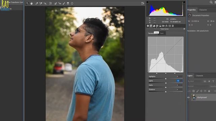Pick the Adjustment Brush tool

click(x=64, y=3)
